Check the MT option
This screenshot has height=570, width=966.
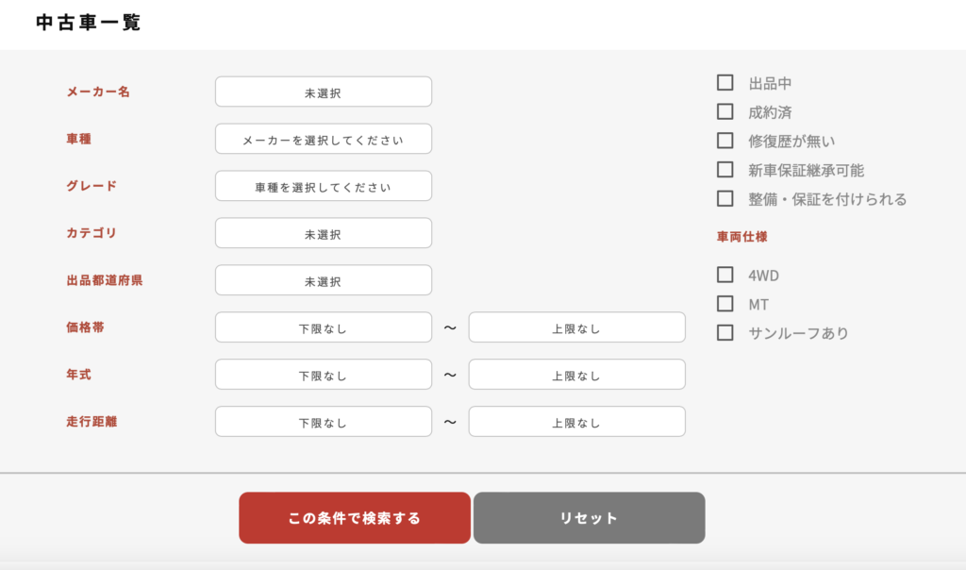[x=725, y=304]
